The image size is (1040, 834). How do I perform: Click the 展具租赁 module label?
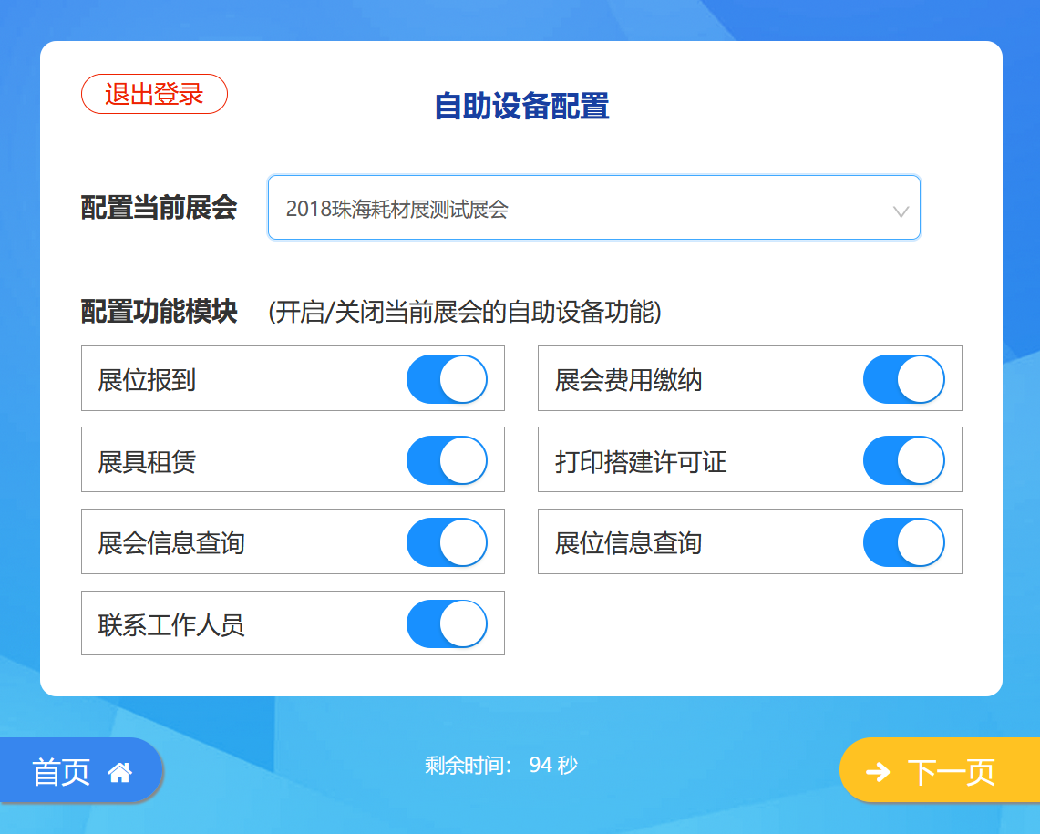pyautogui.click(x=147, y=462)
